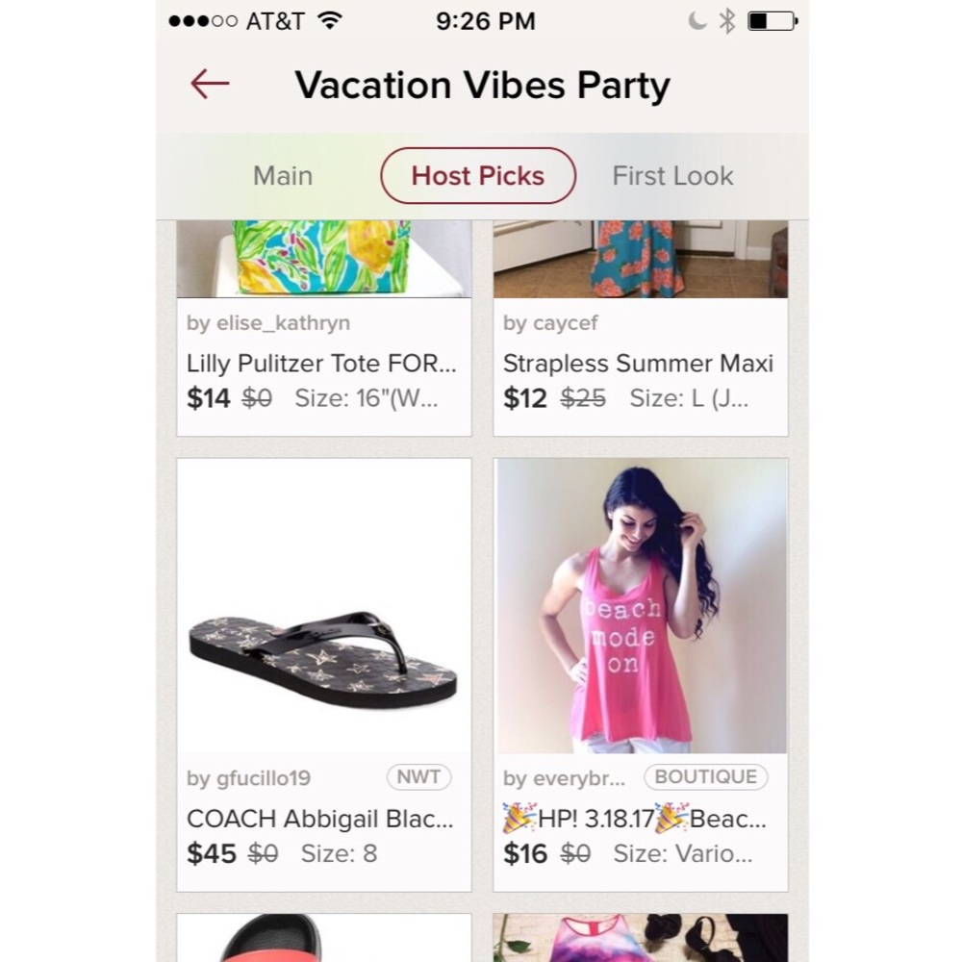This screenshot has width=962, height=962.
Task: Tap the Bluetooth status icon
Action: [x=727, y=20]
